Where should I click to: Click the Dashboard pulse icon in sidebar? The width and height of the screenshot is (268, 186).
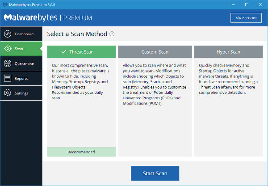[8, 34]
